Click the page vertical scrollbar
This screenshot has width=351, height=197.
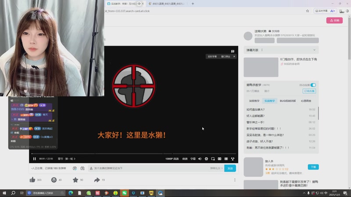(349, 38)
